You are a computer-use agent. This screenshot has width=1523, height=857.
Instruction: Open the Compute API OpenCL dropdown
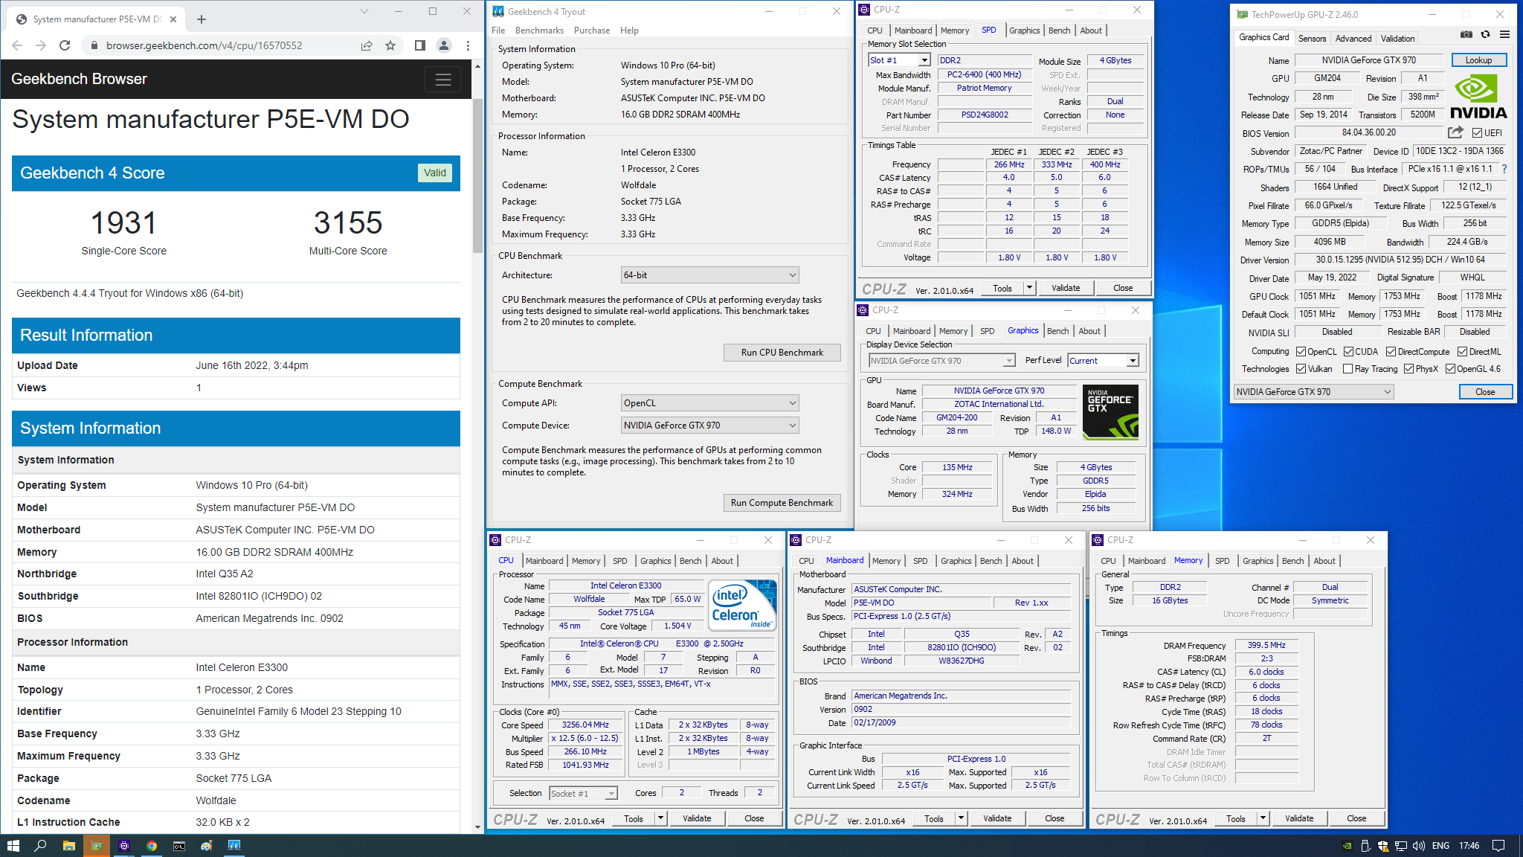(710, 403)
